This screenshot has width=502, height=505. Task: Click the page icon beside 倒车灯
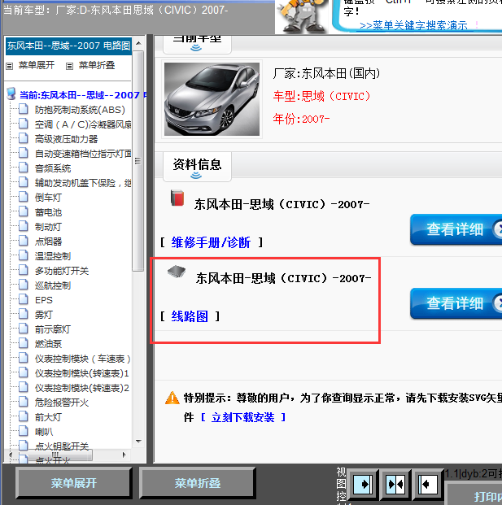[x=24, y=197]
